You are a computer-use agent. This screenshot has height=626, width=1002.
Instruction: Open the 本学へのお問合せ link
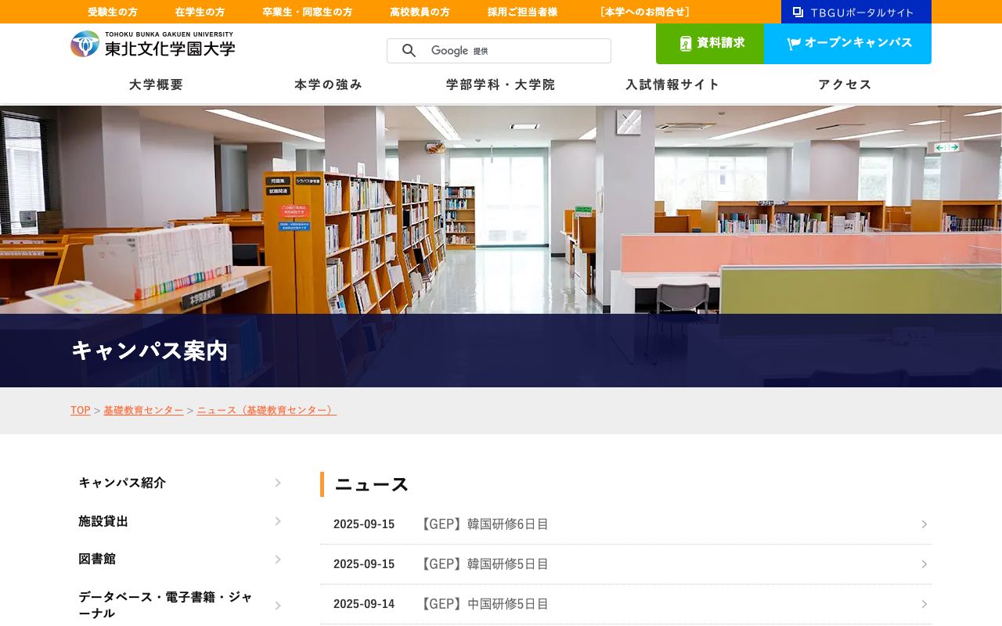pos(644,12)
